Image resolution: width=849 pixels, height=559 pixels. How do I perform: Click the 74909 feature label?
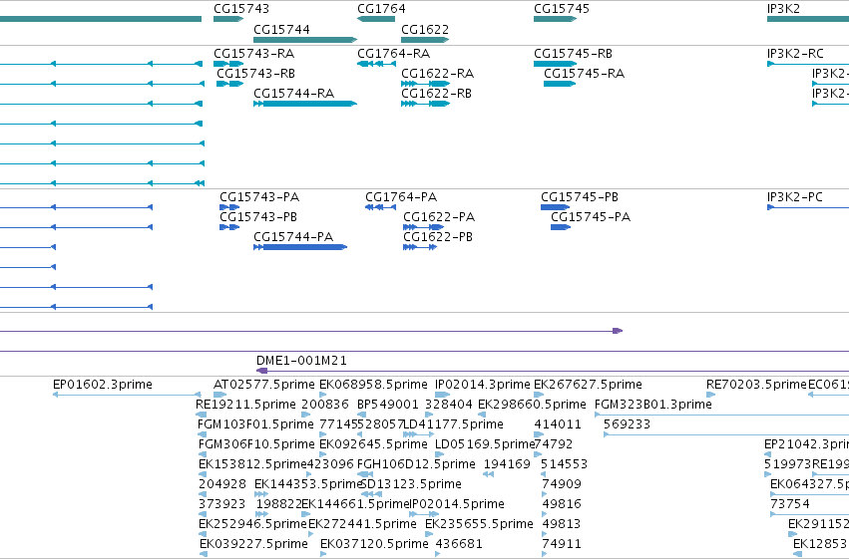[562, 484]
